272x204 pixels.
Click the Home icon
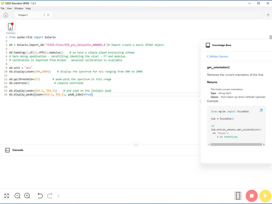(6, 15)
